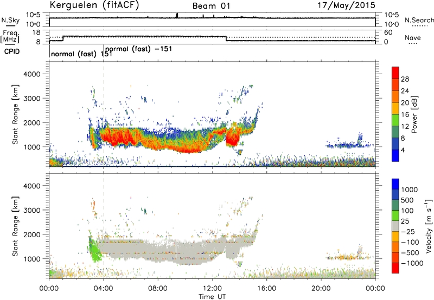Click the '4' power scale value
The width and height of the screenshot is (434, 300).
click(x=403, y=150)
